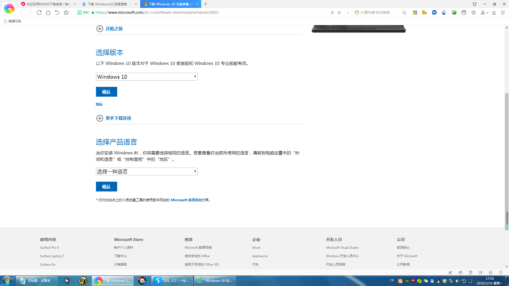Click the favorites star next to home
This screenshot has height=286, width=509.
click(66, 12)
